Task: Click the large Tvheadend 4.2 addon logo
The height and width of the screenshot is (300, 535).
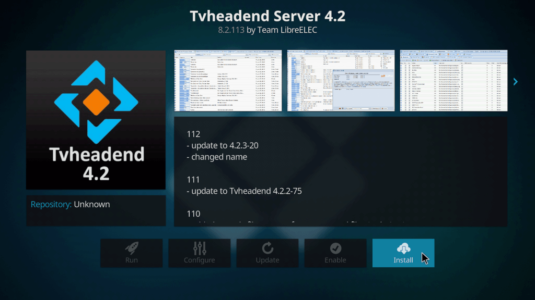Action: (96, 120)
